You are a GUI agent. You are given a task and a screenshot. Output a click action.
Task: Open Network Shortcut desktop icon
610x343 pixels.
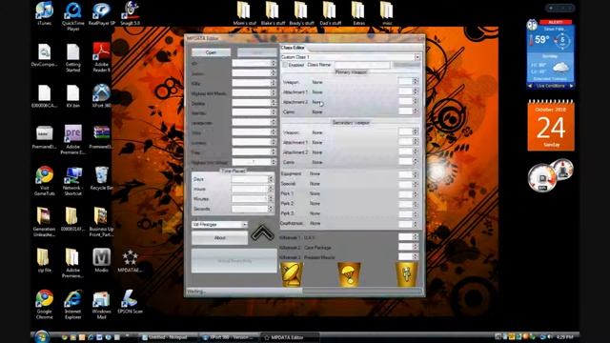coord(72,181)
